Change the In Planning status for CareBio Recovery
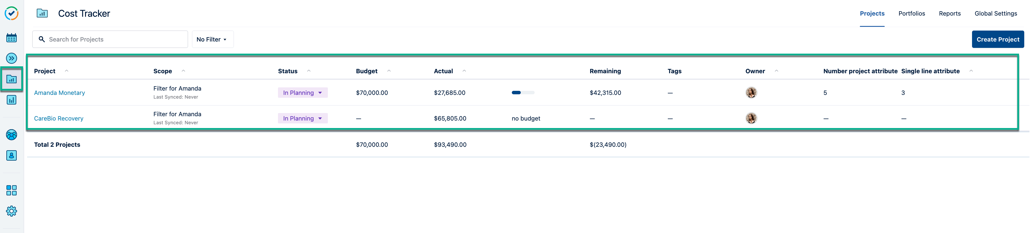The height and width of the screenshot is (233, 1030). 302,118
